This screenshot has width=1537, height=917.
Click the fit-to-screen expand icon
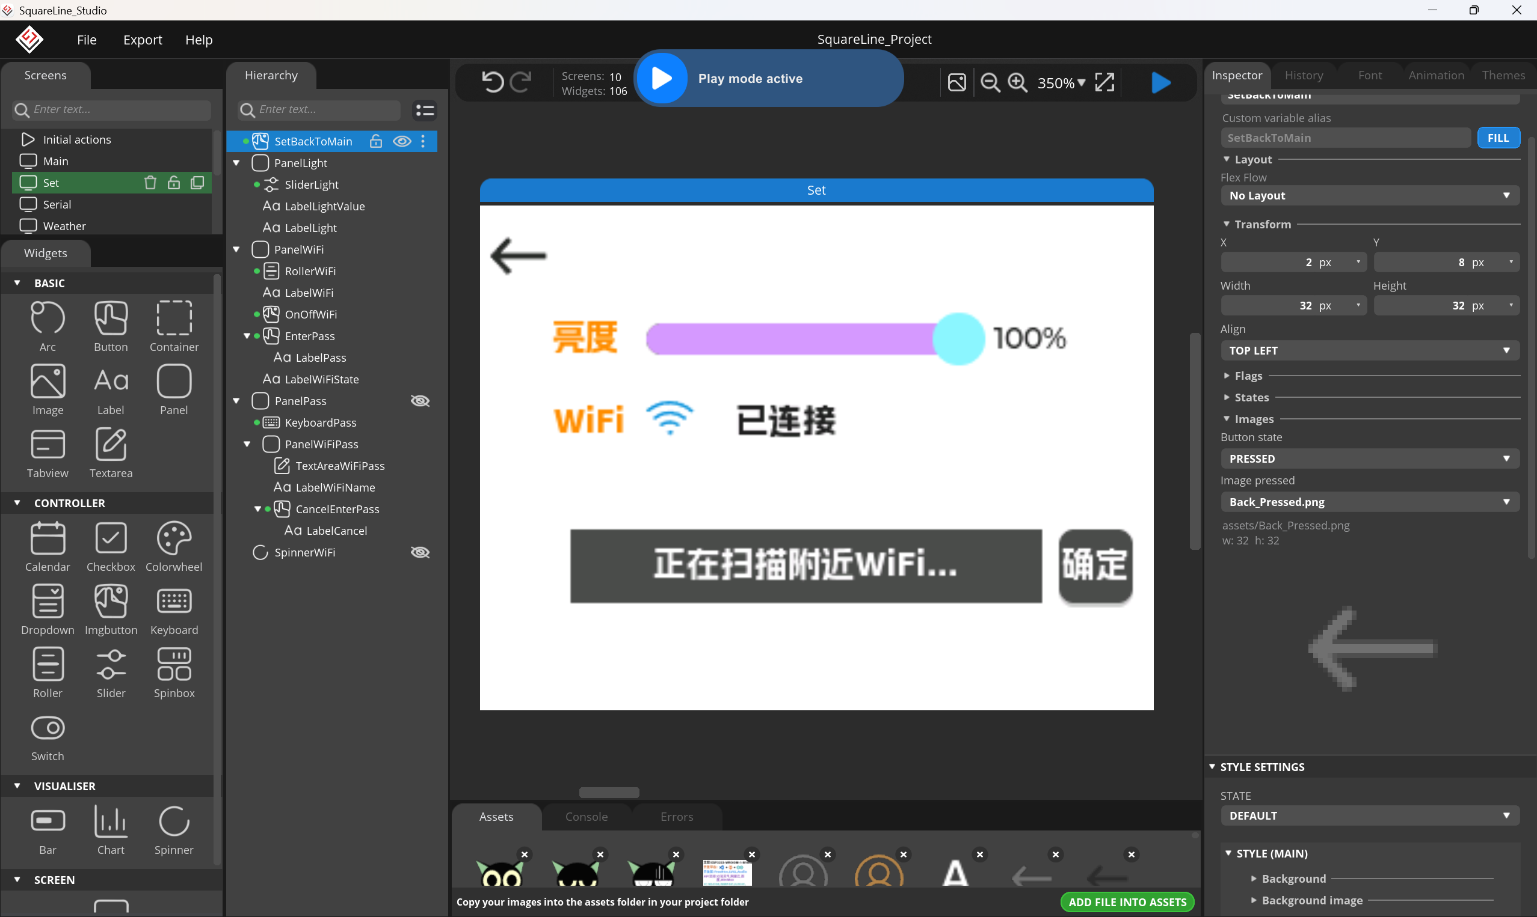point(1104,82)
